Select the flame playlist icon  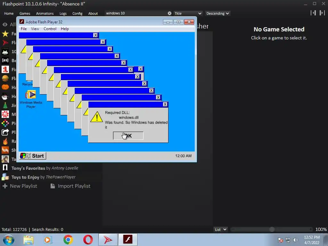click(x=5, y=141)
